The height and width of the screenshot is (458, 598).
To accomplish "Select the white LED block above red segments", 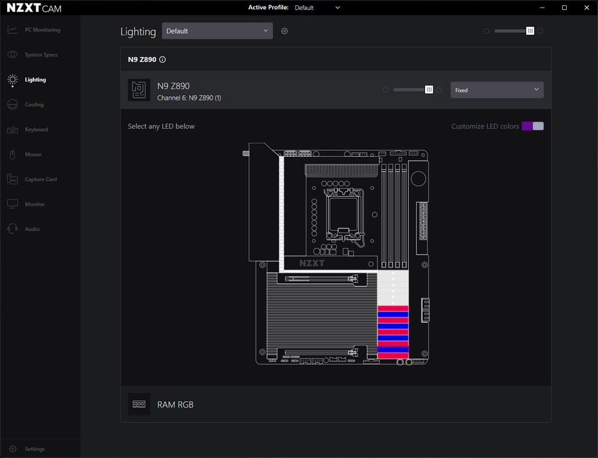I will click(393, 288).
